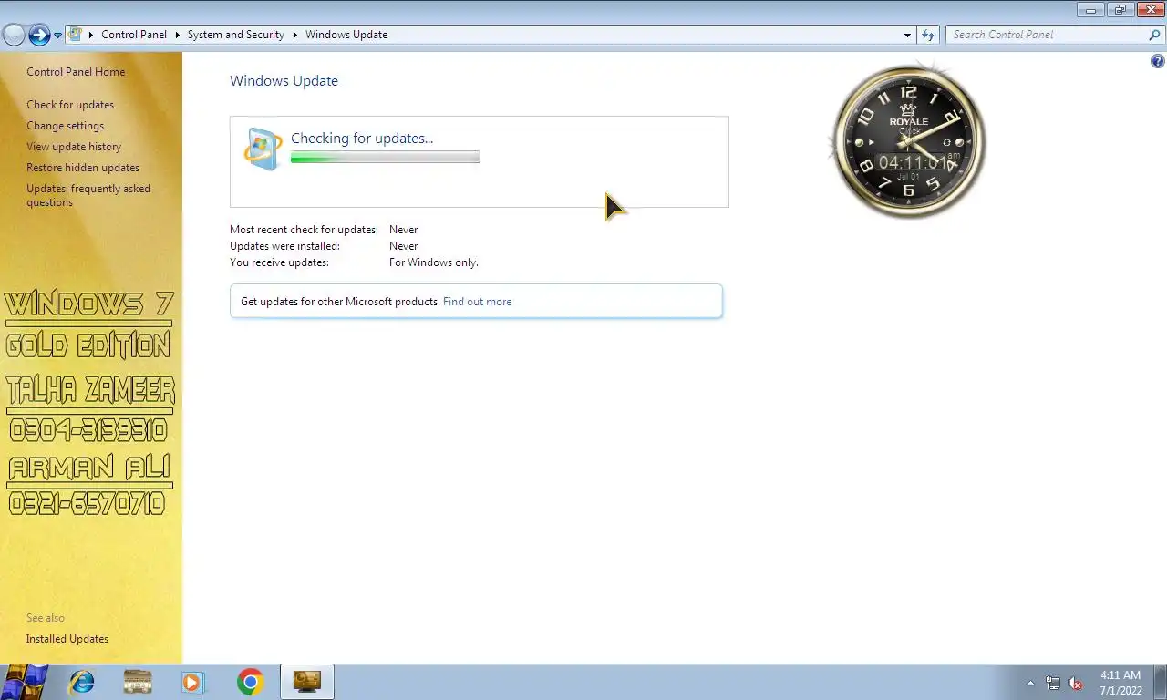Click 'For Windows only.' text
Image resolution: width=1167 pixels, height=700 pixels.
434,262
